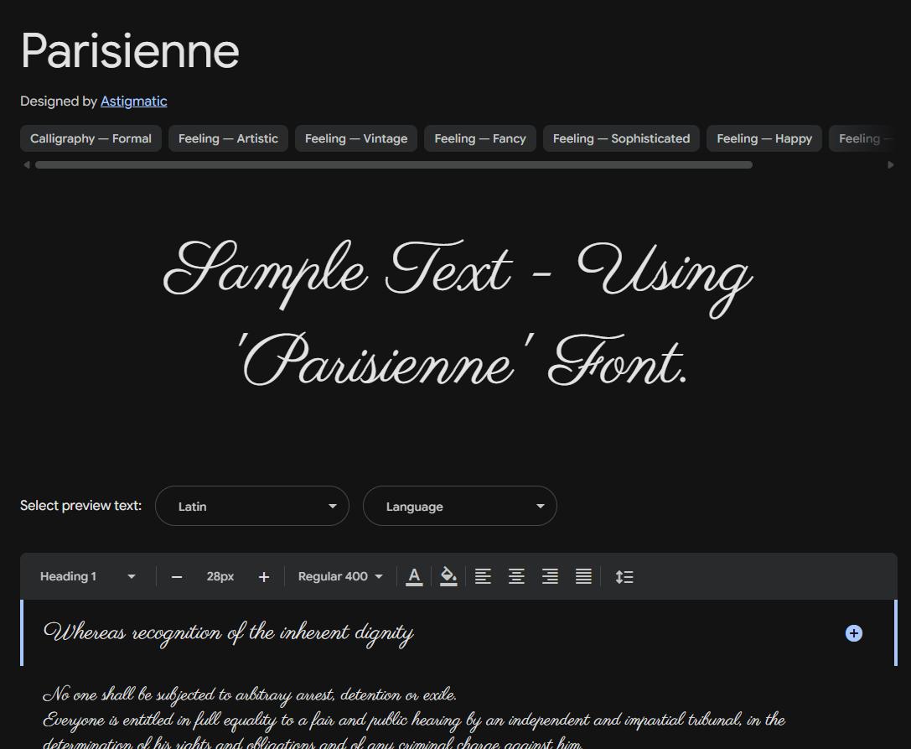Screen dimensions: 911x749
Task: Decrease font size with minus button
Action: click(177, 577)
